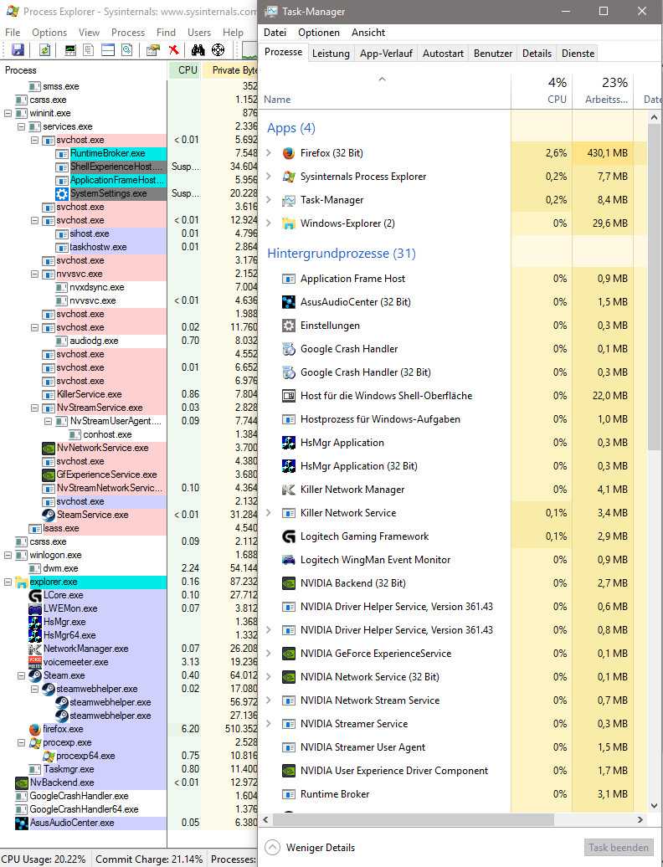663x867 pixels.
Task: Switch to the Dienste tab
Action: 578,54
